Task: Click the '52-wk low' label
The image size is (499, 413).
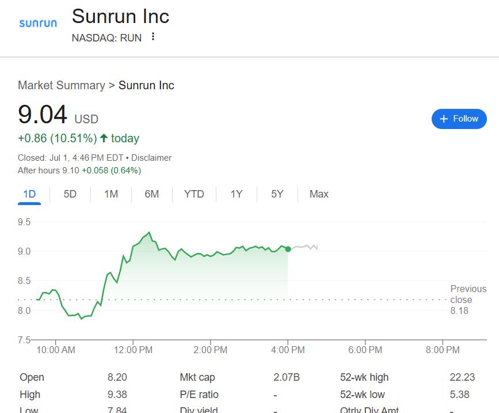Action: [x=362, y=394]
